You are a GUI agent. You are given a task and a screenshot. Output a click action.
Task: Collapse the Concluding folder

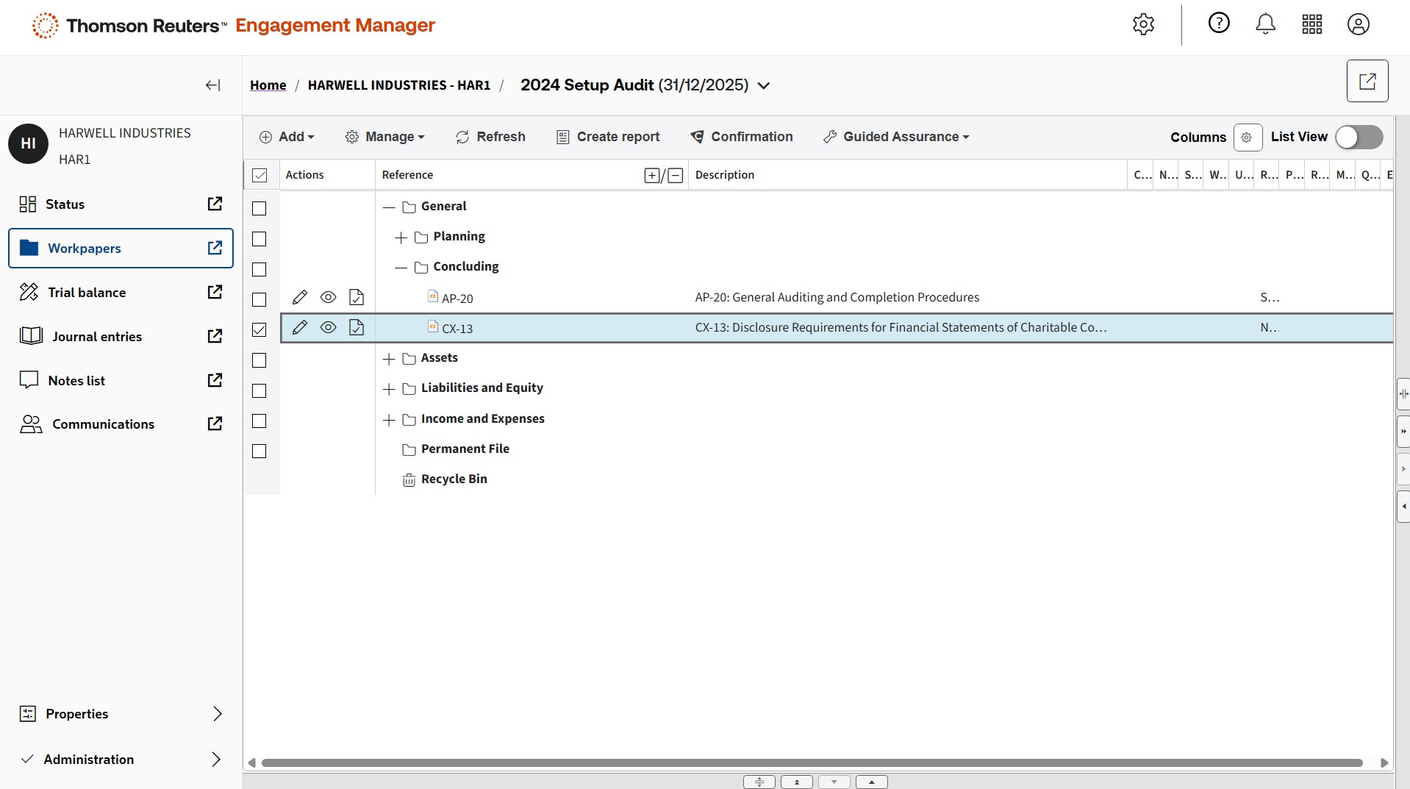(x=401, y=268)
